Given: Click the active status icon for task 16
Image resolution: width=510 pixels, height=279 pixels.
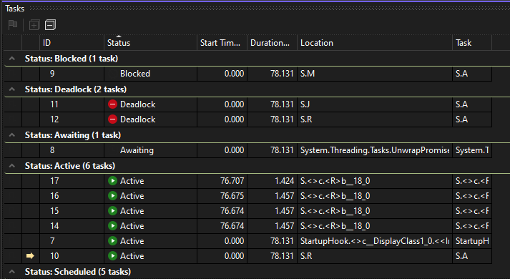Looking at the screenshot, I should tap(112, 196).
